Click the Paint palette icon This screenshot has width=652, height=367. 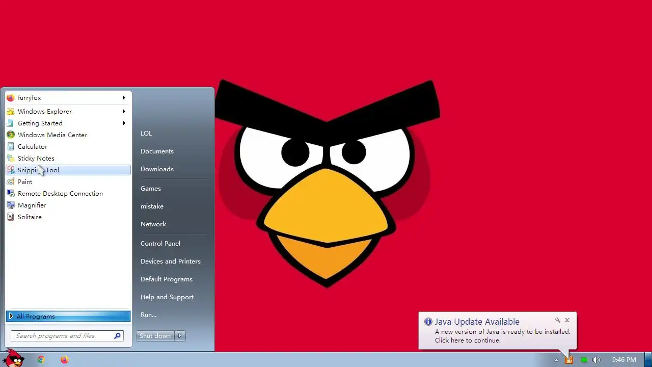pyautogui.click(x=11, y=182)
